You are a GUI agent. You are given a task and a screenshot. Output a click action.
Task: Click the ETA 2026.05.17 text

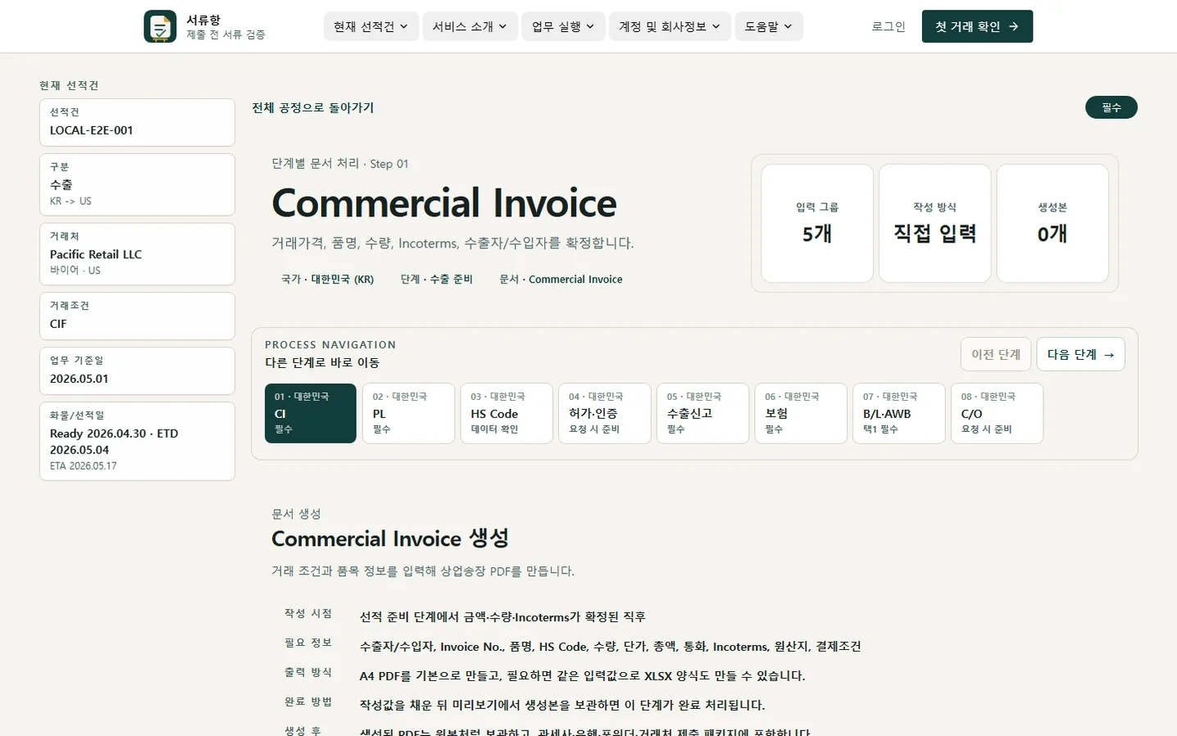[x=84, y=466]
